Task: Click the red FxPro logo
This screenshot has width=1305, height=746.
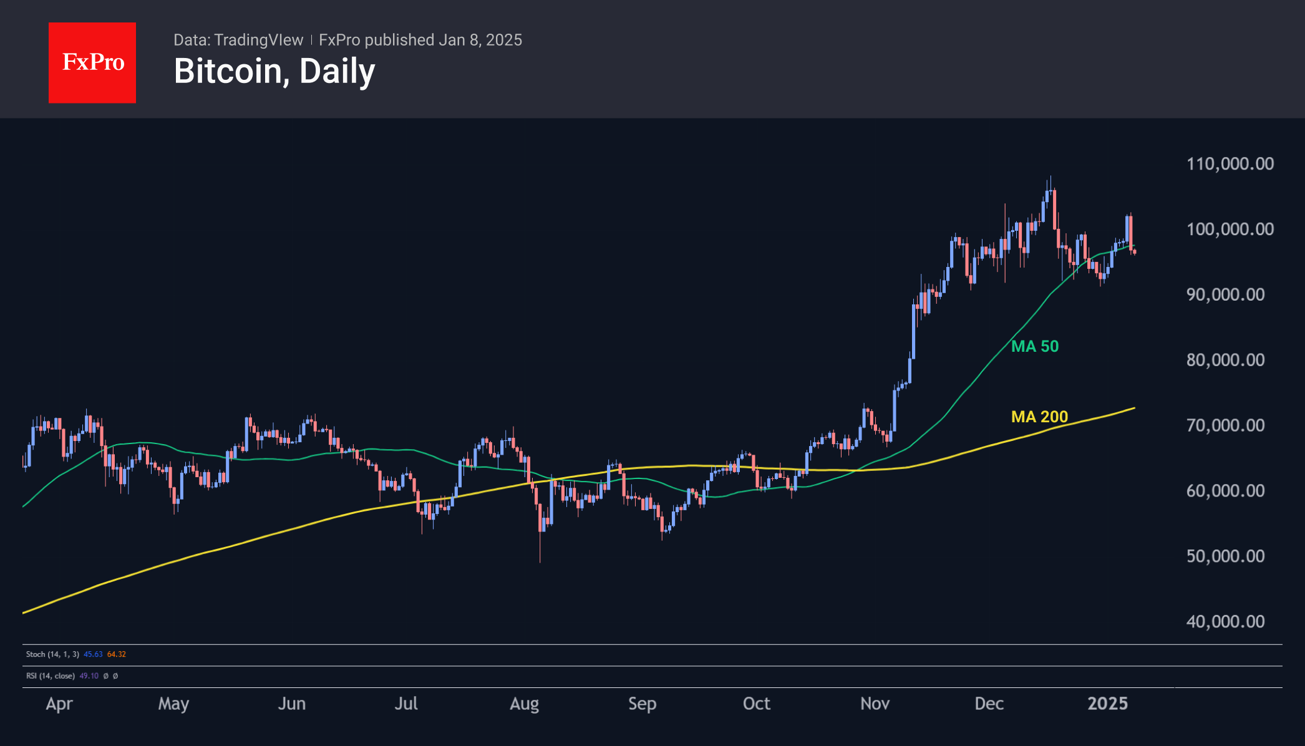Action: pos(92,62)
